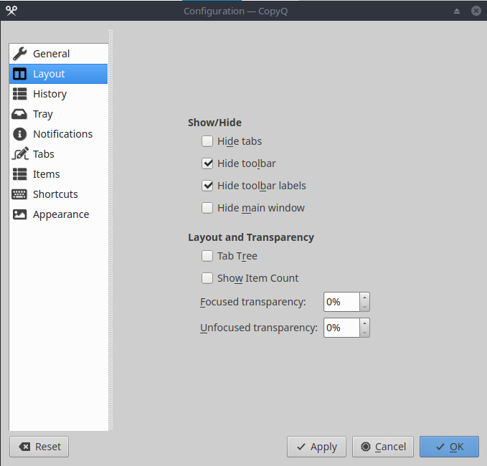The image size is (487, 466).
Task: Click the Layout columns icon
Action: click(x=19, y=74)
